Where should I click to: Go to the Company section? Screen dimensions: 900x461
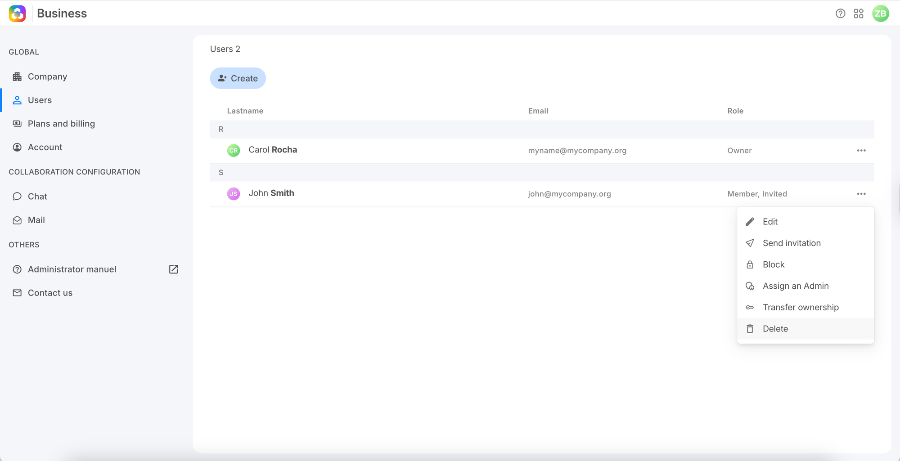pos(47,76)
